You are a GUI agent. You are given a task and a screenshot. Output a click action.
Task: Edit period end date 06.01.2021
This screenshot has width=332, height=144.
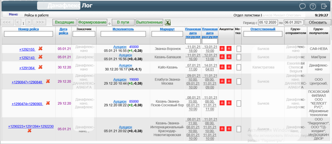(294, 22)
